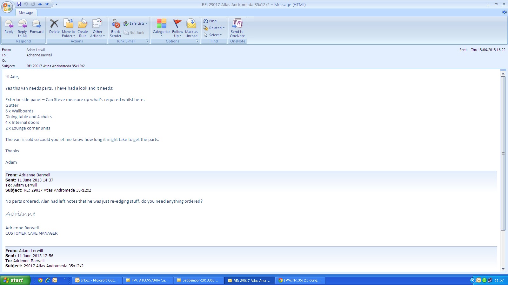The height and width of the screenshot is (285, 508).
Task: Mark this message as Unread
Action: click(191, 28)
